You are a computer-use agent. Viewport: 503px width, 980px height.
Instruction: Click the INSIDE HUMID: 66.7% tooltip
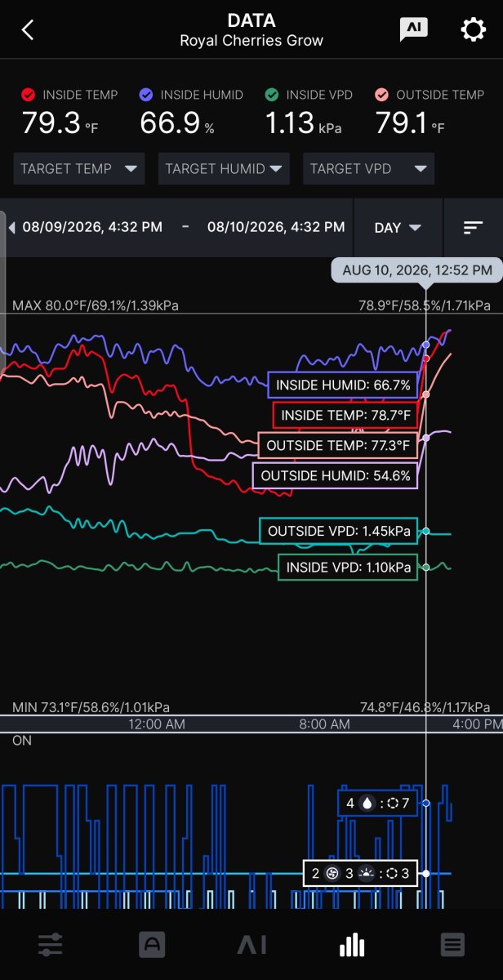tap(343, 385)
